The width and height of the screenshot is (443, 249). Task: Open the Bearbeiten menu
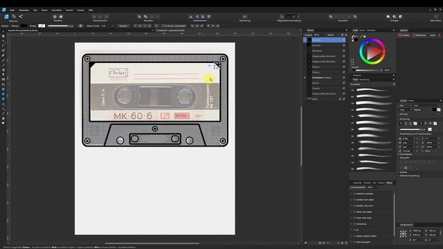point(24,10)
